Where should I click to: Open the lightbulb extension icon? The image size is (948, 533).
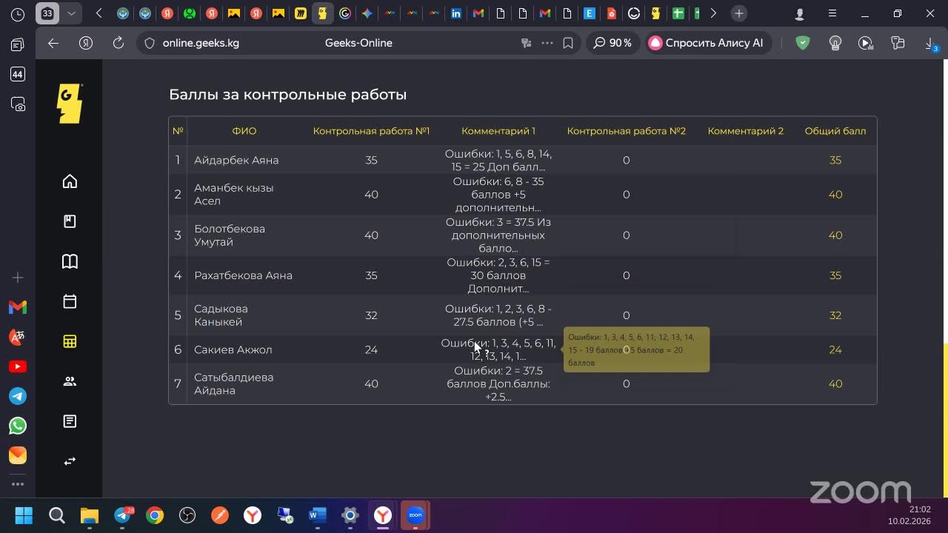[x=835, y=43]
